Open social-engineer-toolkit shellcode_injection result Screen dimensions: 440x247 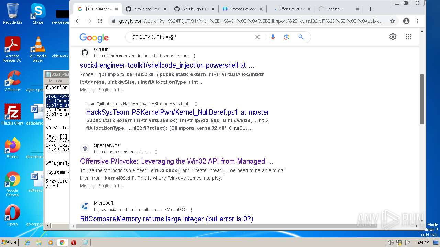tap(167, 65)
